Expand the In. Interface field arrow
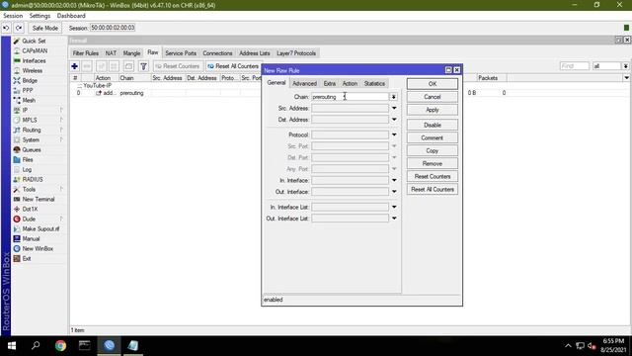This screenshot has height=356, width=632. point(394,180)
